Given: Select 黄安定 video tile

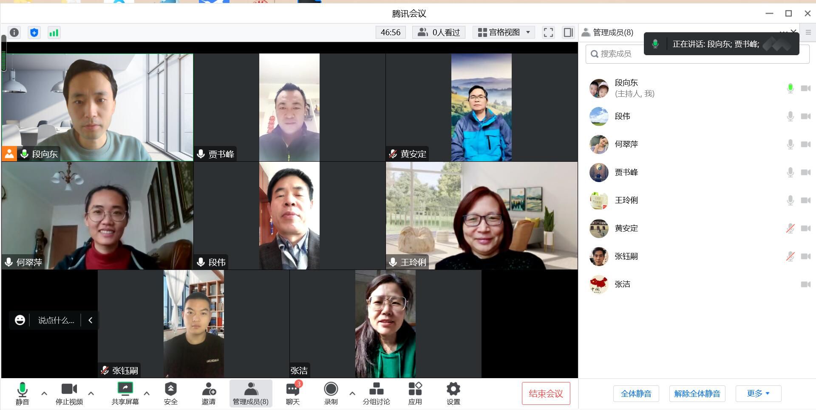Looking at the screenshot, I should [482, 107].
